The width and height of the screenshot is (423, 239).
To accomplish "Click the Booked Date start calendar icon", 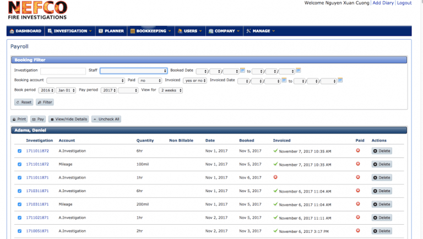I will tap(243, 70).
